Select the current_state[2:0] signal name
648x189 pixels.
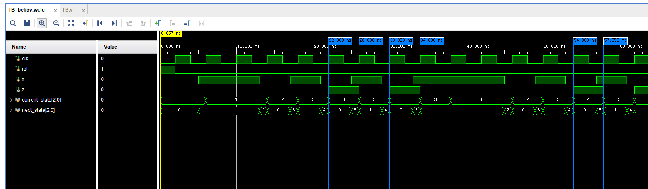(x=41, y=100)
